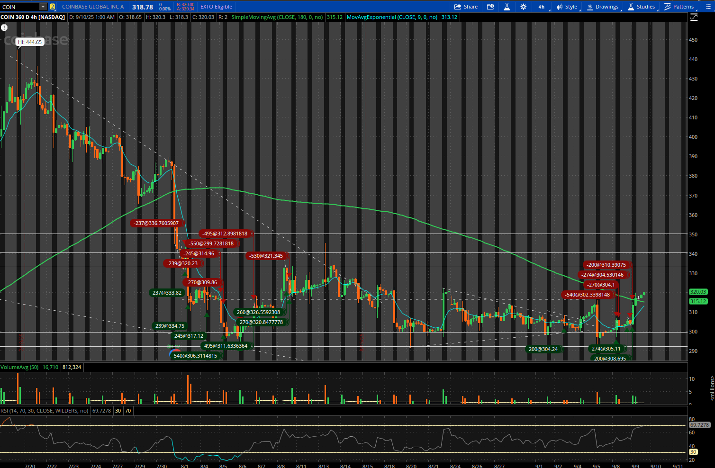Click the Share chart icon
Screen dimensions: 715x468
tap(466, 7)
